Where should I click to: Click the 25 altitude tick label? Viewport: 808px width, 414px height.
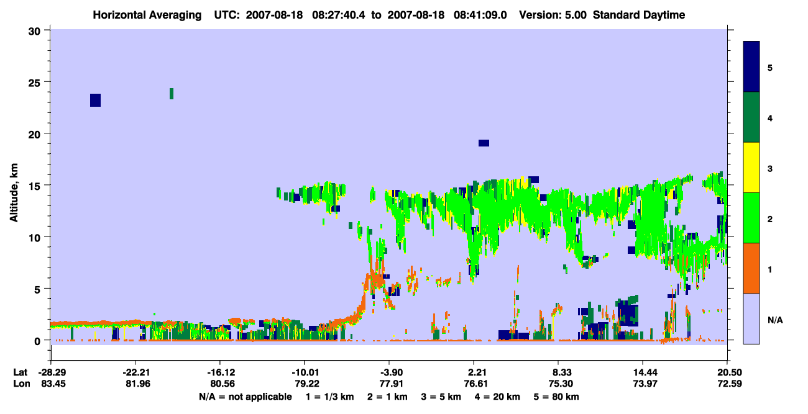[36, 82]
